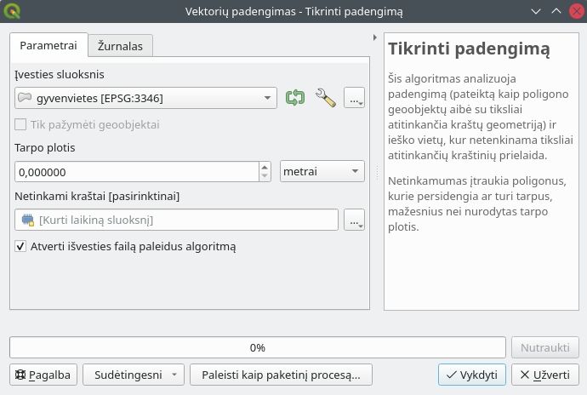
Task: Toggle 'Tik pažymėti geoobjektai' checkbox
Action: point(20,124)
